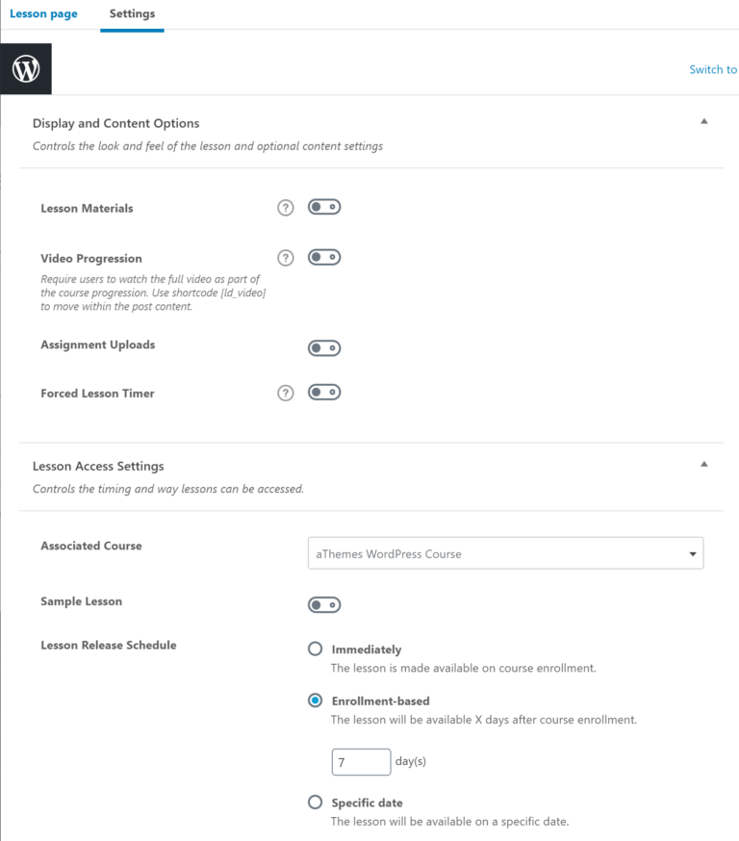Enable Assignment Uploads toggle
Viewport: 739px width, 841px height.
pyautogui.click(x=324, y=347)
